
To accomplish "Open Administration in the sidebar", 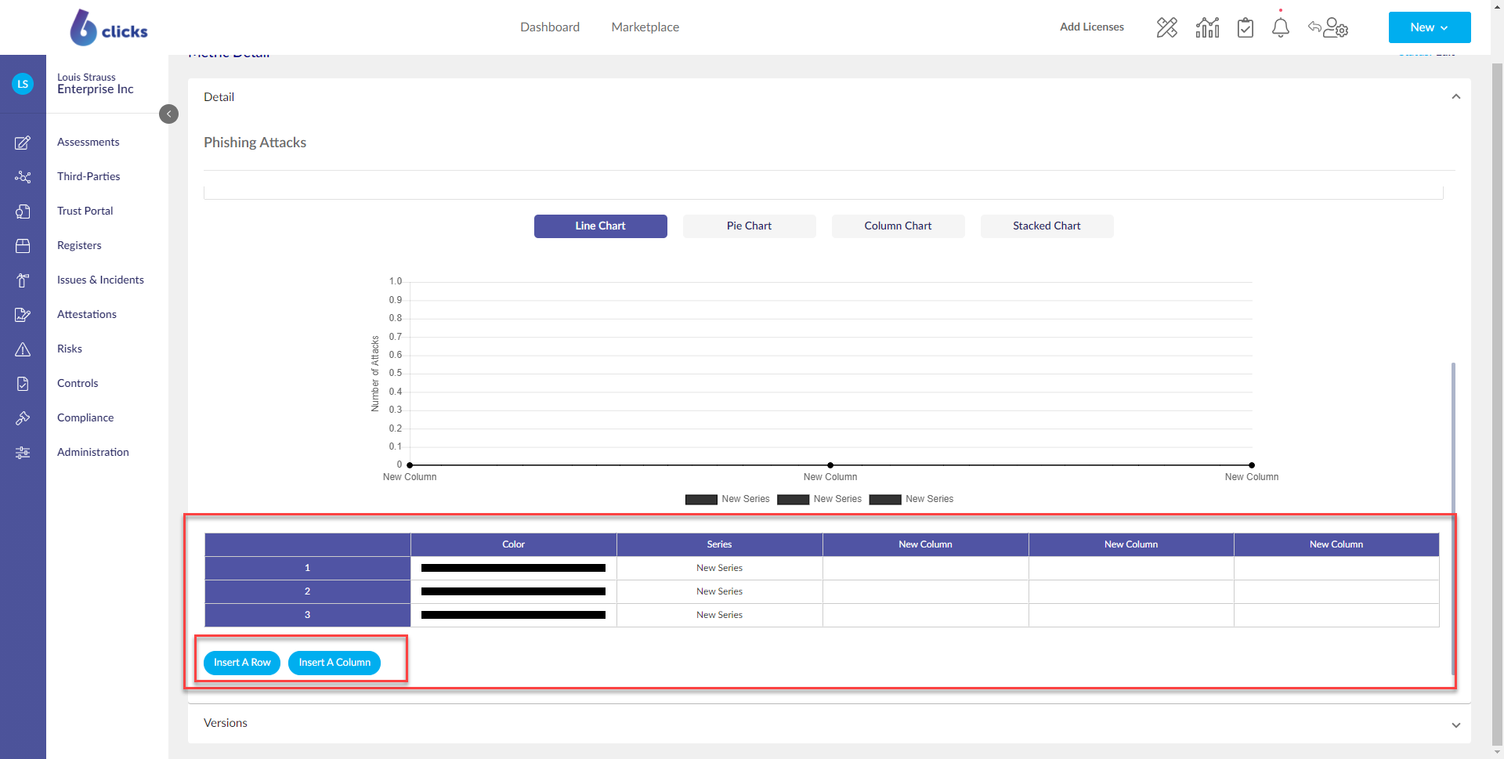I will click(x=93, y=453).
